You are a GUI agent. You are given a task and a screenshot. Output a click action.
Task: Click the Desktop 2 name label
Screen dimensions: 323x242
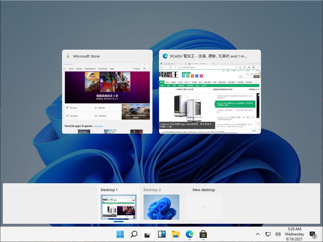coord(152,190)
